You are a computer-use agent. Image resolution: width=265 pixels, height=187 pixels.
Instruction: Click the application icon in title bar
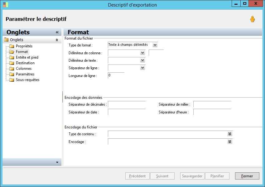coord(6,5)
